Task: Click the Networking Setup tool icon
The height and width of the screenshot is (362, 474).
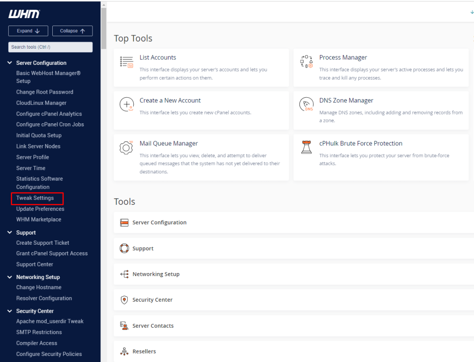Action: pyautogui.click(x=124, y=274)
